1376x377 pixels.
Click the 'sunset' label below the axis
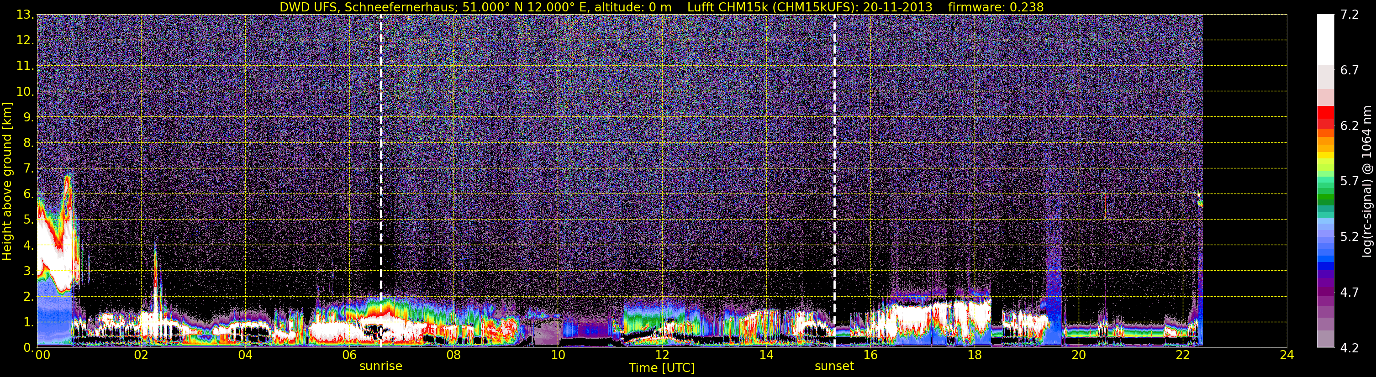click(x=834, y=367)
